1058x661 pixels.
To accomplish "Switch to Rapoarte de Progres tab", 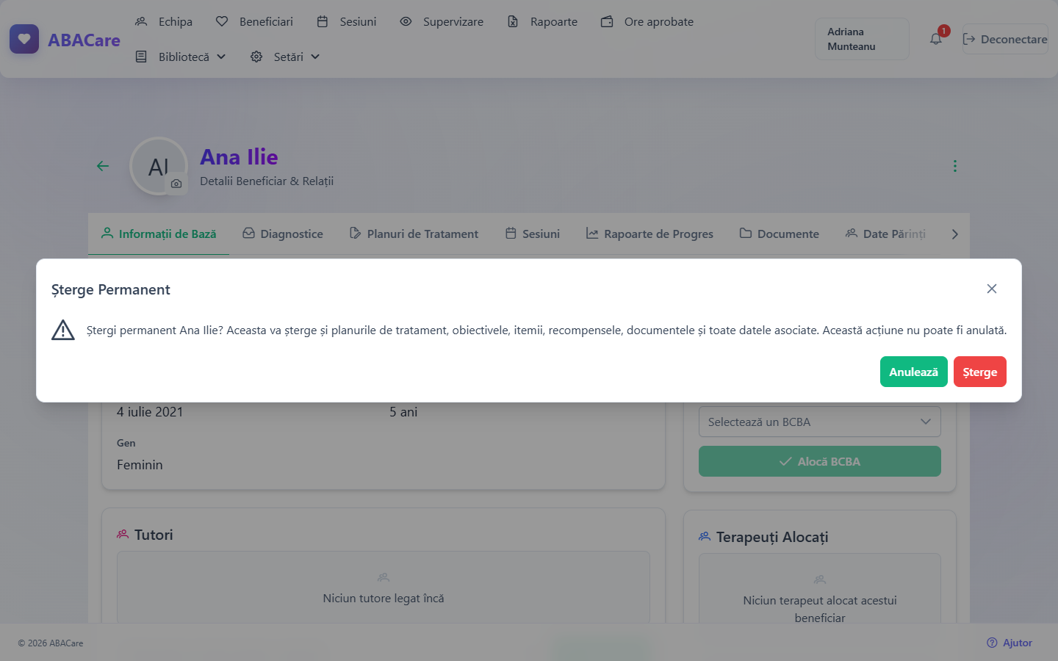I will point(649,234).
